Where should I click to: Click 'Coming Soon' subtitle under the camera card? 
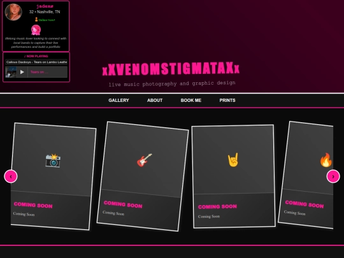click(x=24, y=214)
